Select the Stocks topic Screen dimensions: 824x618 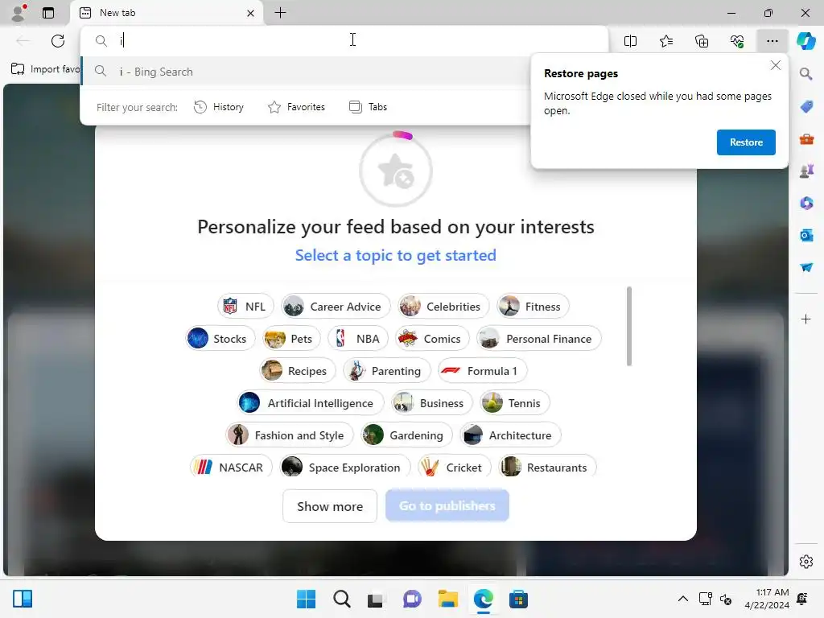[x=220, y=339]
